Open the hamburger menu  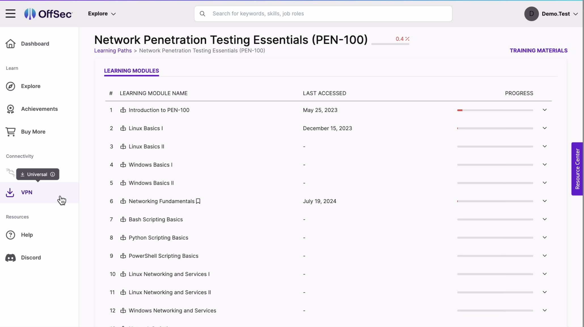10,13
